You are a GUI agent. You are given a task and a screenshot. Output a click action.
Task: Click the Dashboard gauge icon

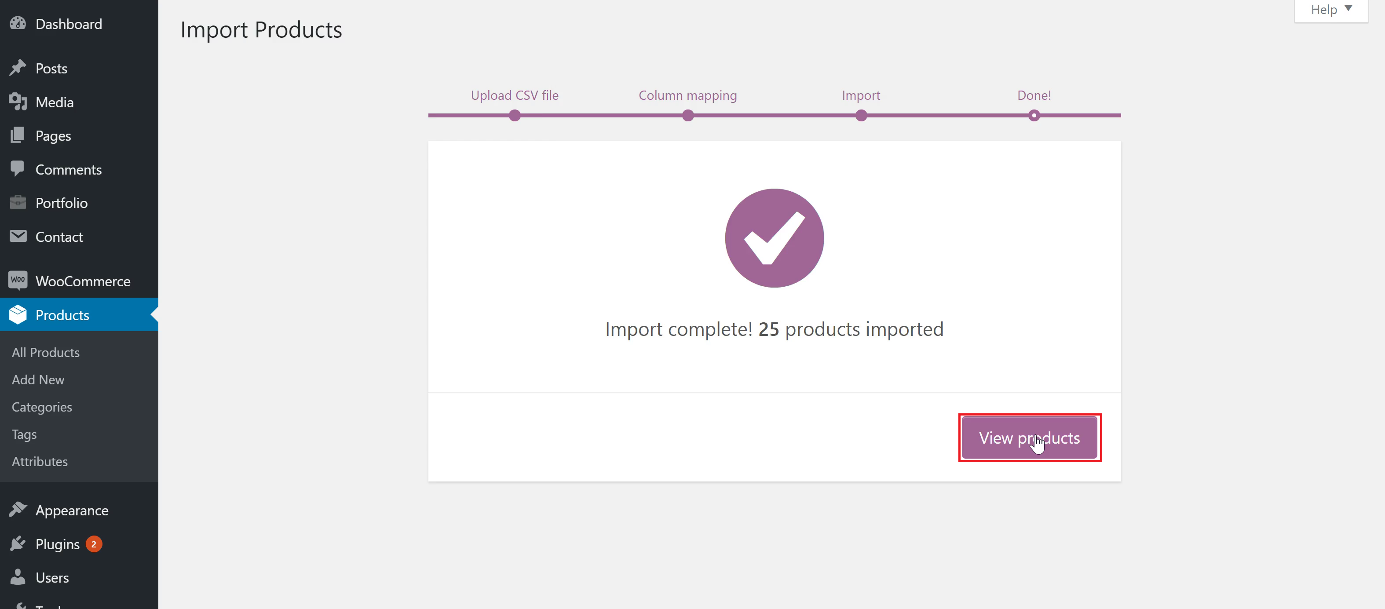click(18, 24)
